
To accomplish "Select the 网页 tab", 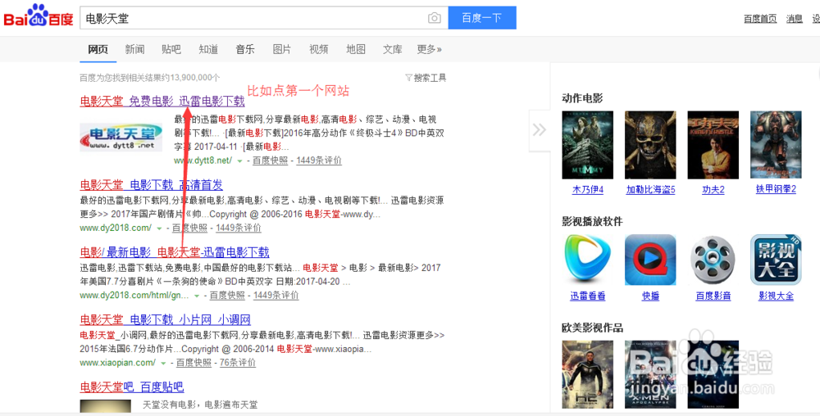I will point(98,50).
